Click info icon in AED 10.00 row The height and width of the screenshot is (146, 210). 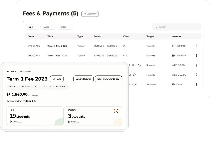click(139, 66)
